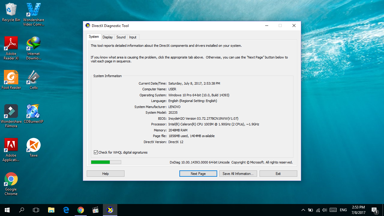This screenshot has height=216, width=384.
Task: Open the touch keyboard tray icon
Action: (x=333, y=210)
